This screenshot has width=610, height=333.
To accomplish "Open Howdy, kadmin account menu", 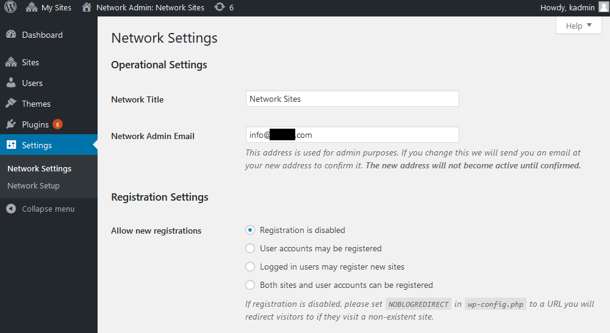I will [567, 8].
